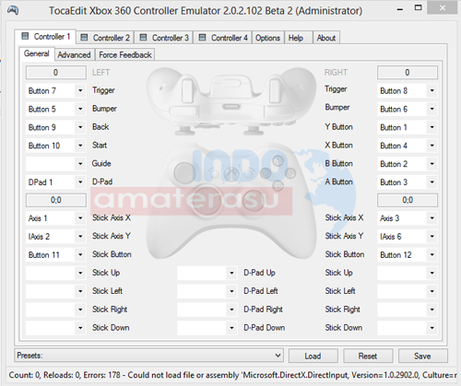
Task: Open the Presets combo box
Action: pyautogui.click(x=148, y=356)
